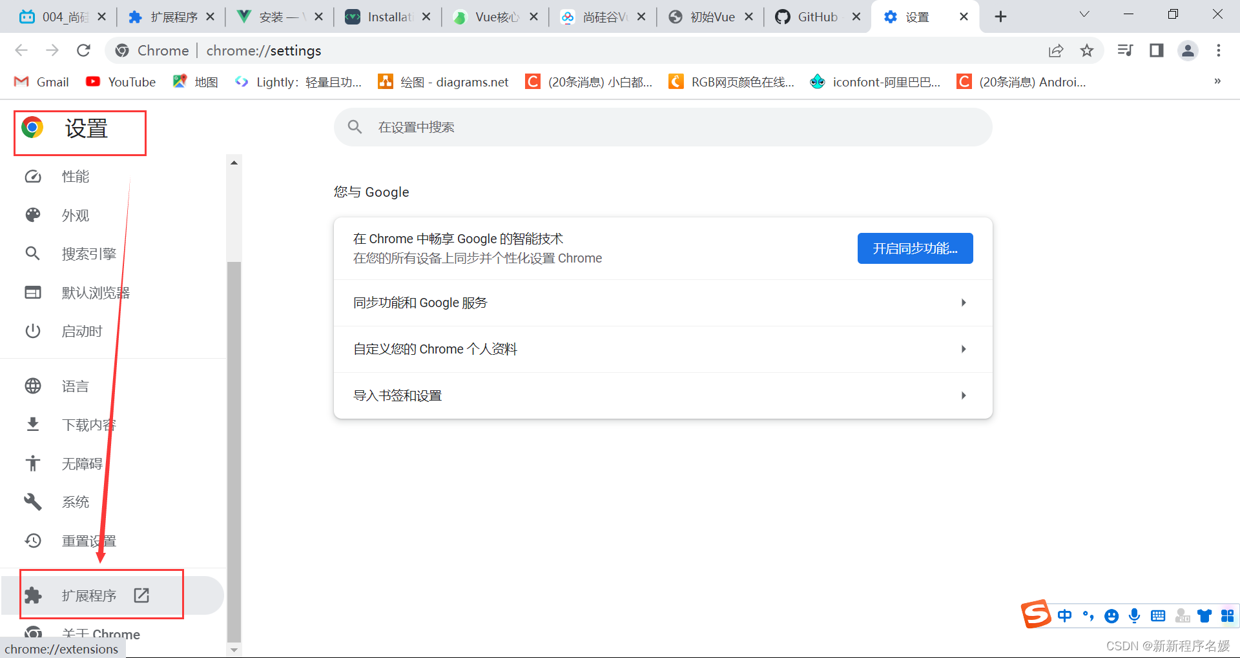The width and height of the screenshot is (1240, 658).
Task: Open a new tab with plus button
Action: coord(1000,17)
